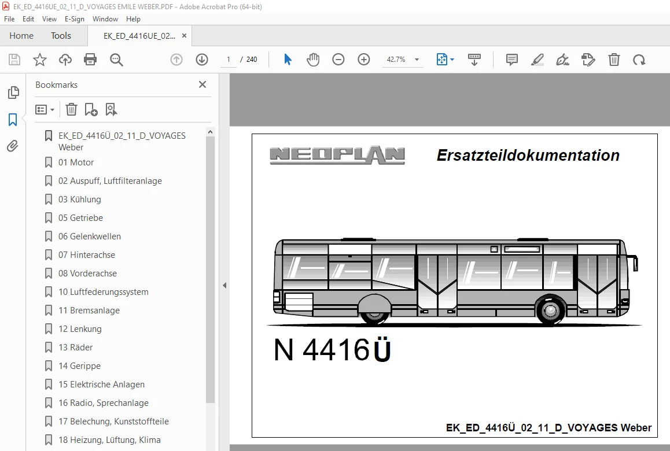This screenshot has width=670, height=451.
Task: Zoom in with plus button
Action: coord(363,60)
